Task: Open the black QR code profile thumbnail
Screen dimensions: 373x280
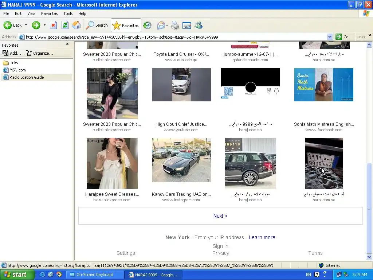Action: pos(251,83)
